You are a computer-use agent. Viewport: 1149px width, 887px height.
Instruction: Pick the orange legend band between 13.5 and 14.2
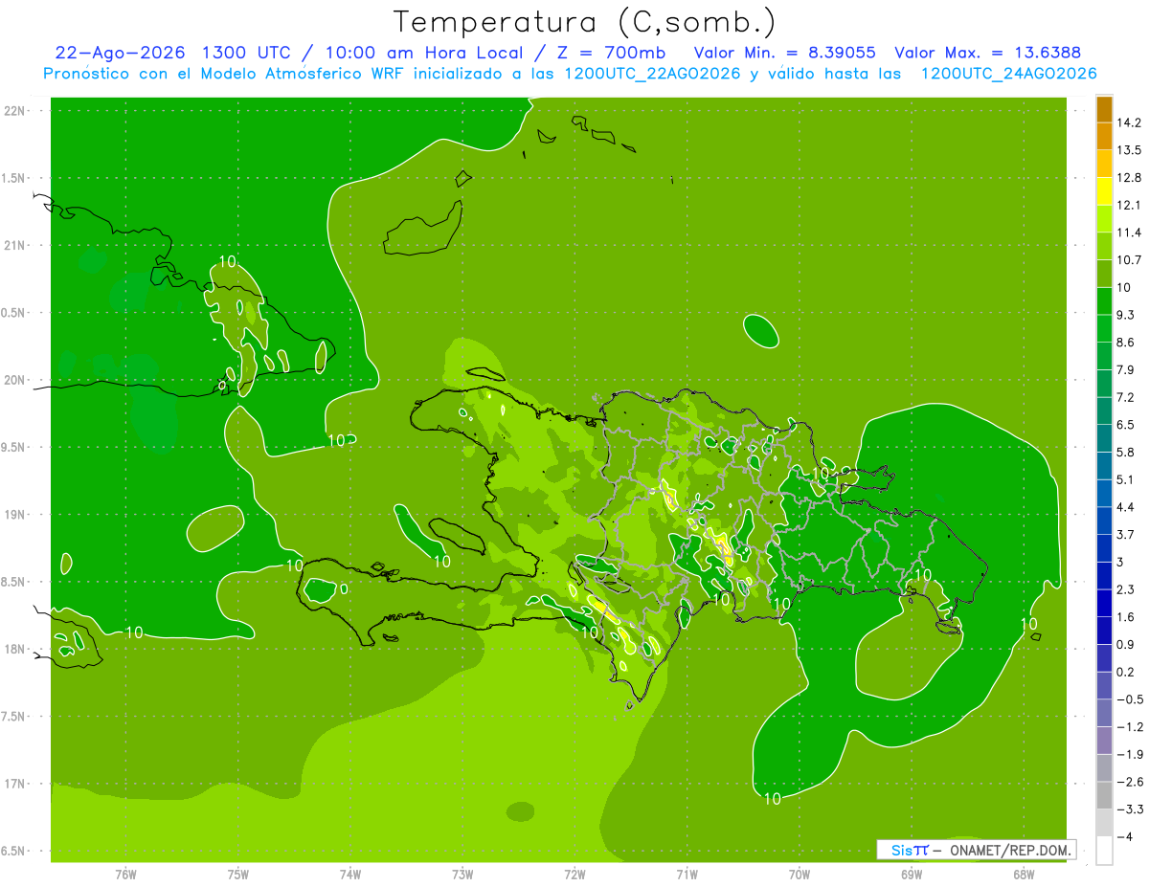pos(1104,136)
